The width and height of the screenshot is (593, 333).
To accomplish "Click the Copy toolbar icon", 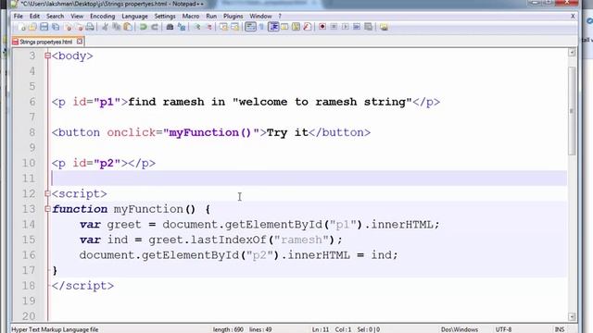I will (117, 27).
